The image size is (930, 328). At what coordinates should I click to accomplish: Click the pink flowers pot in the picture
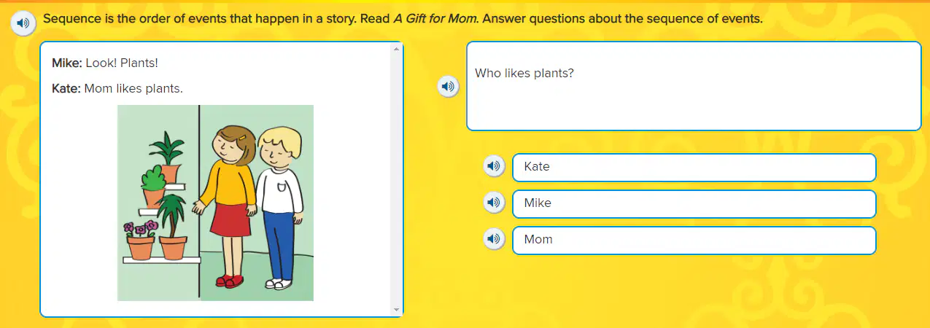140,241
